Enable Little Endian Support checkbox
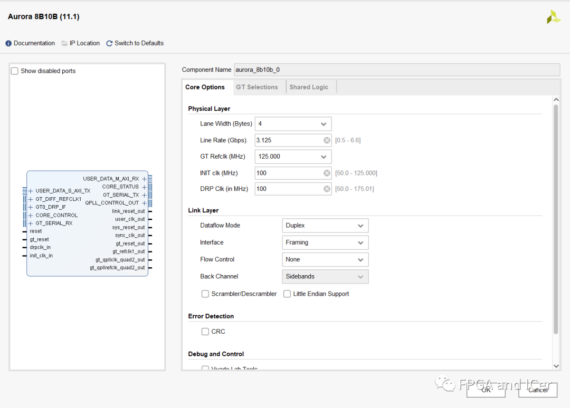 (x=287, y=294)
